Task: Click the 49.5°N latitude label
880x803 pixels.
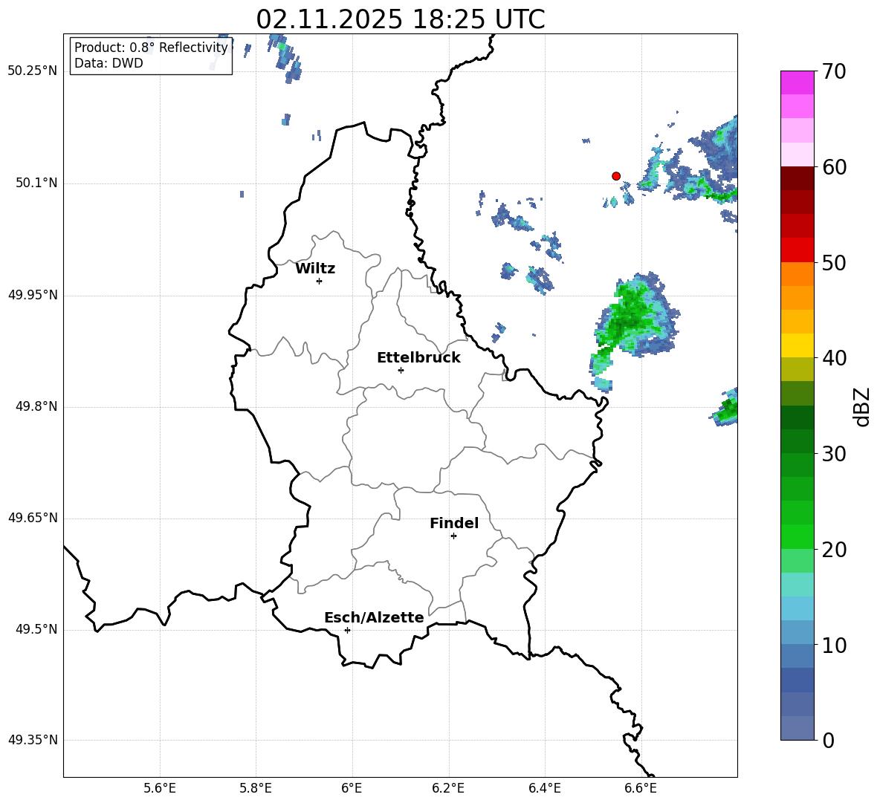Action: (36, 628)
